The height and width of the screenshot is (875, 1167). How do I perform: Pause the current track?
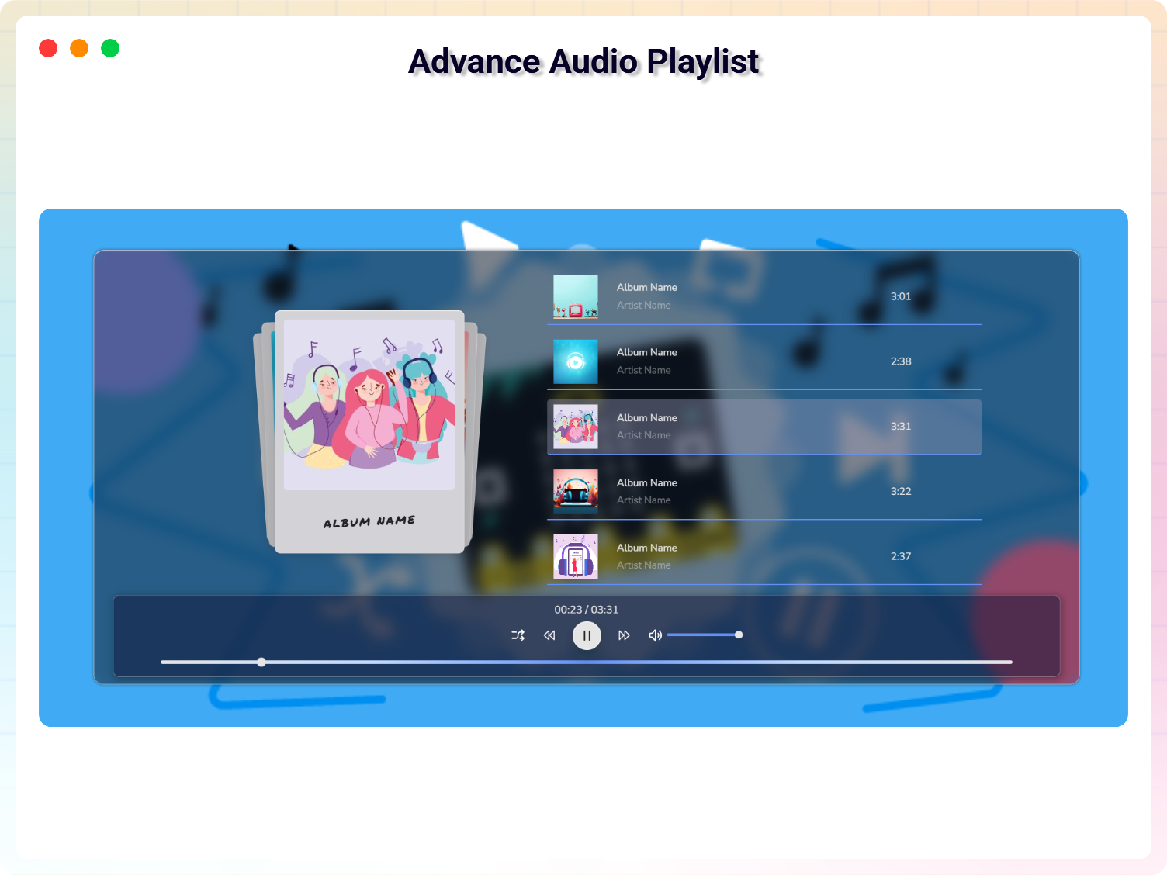(587, 635)
